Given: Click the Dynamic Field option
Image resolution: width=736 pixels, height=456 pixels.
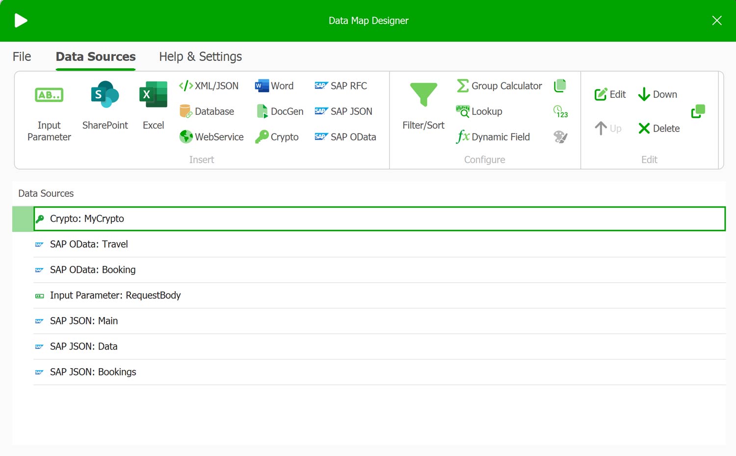Looking at the screenshot, I should (493, 137).
